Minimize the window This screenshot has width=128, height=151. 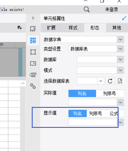click(86, 1)
